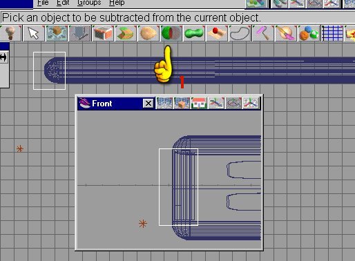The width and height of the screenshot is (355, 261).
Task: Toggle the blue grid snap icon
Action: (x=332, y=33)
